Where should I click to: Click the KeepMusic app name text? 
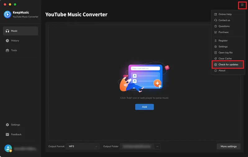point(21,12)
